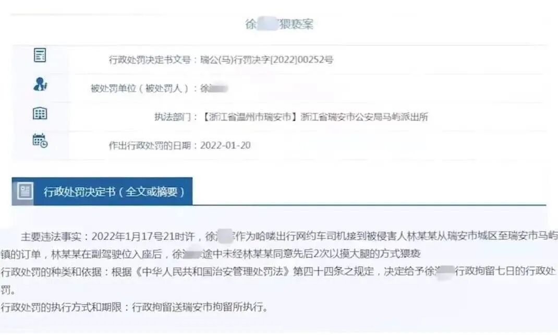Click the person icon beside 被处罚单位
Viewport: 558px width, 335px height.
tap(40, 84)
